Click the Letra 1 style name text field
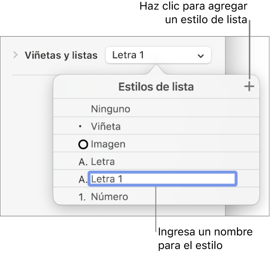 tap(163, 179)
